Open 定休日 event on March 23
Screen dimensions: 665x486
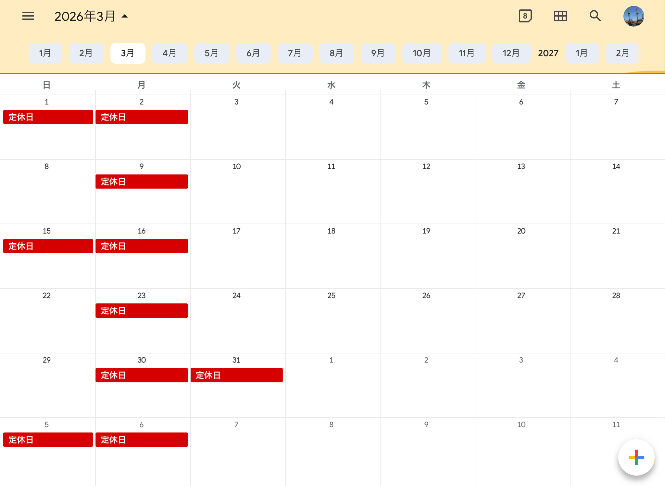(142, 311)
